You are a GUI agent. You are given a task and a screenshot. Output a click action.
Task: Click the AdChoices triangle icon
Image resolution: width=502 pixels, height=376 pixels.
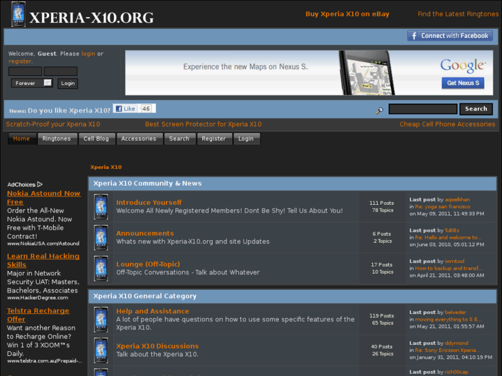[x=39, y=184]
